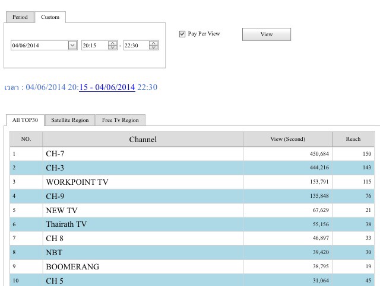The width and height of the screenshot is (380, 286).
Task: Click reach value 45 for CH 5
Action: 368,281
